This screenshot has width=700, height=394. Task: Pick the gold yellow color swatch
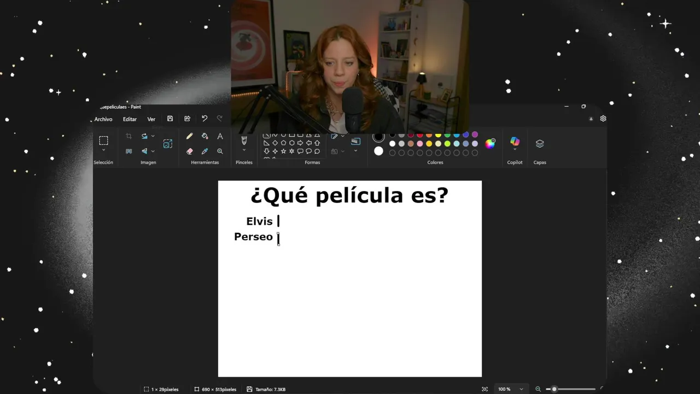pyautogui.click(x=429, y=143)
